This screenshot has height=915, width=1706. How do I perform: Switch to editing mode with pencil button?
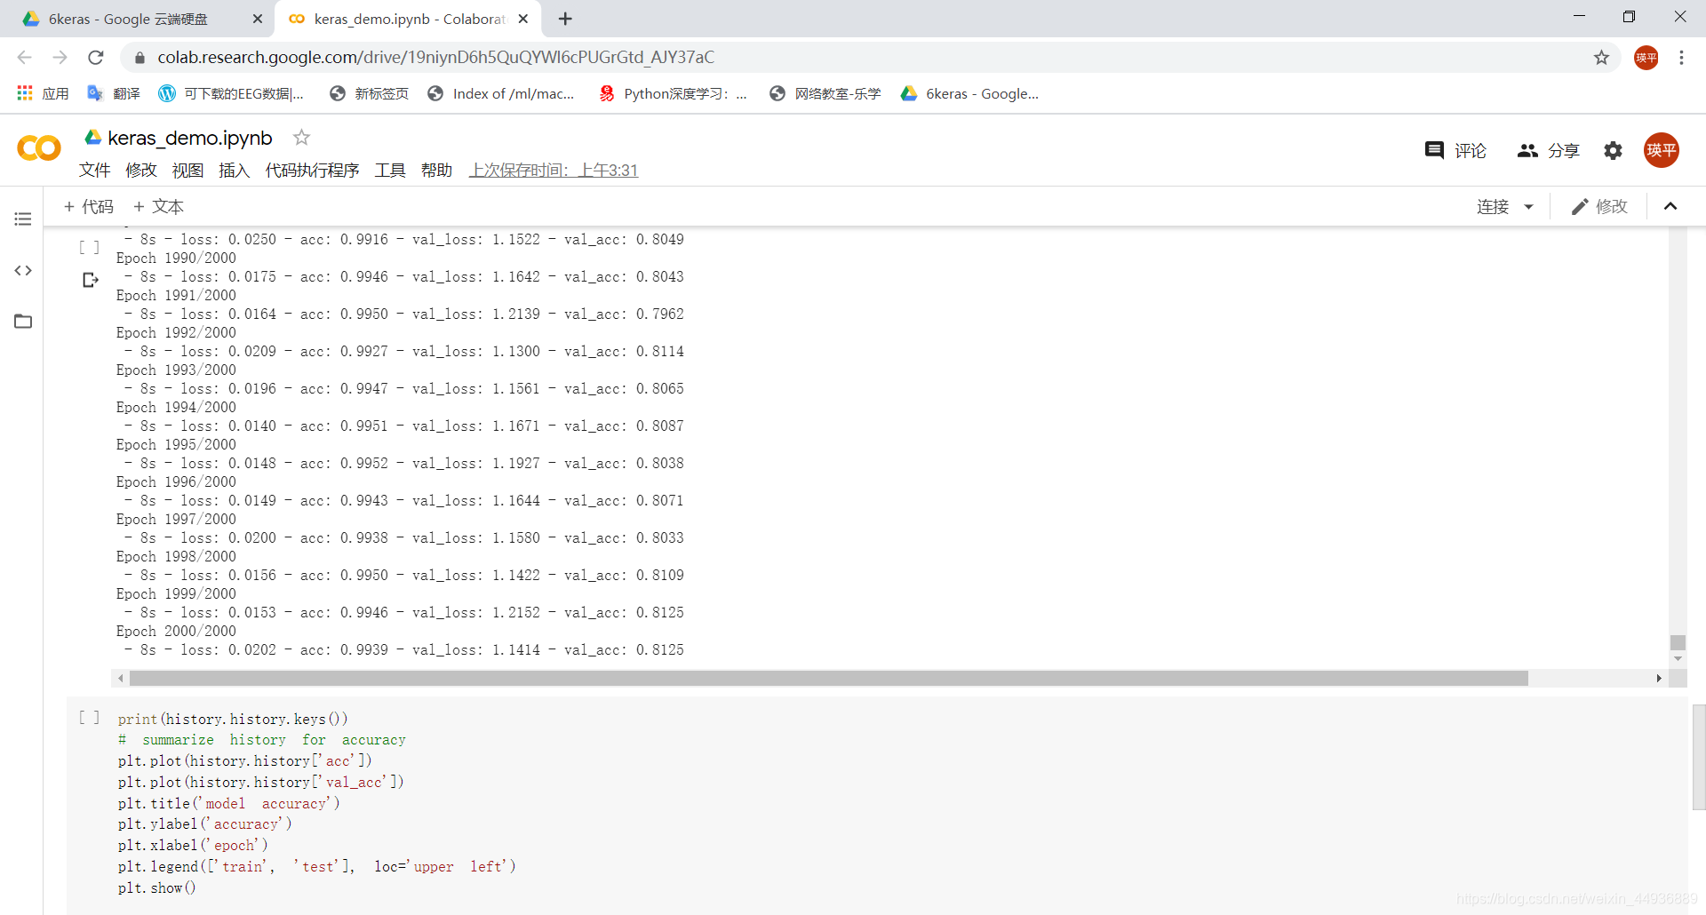(1599, 206)
